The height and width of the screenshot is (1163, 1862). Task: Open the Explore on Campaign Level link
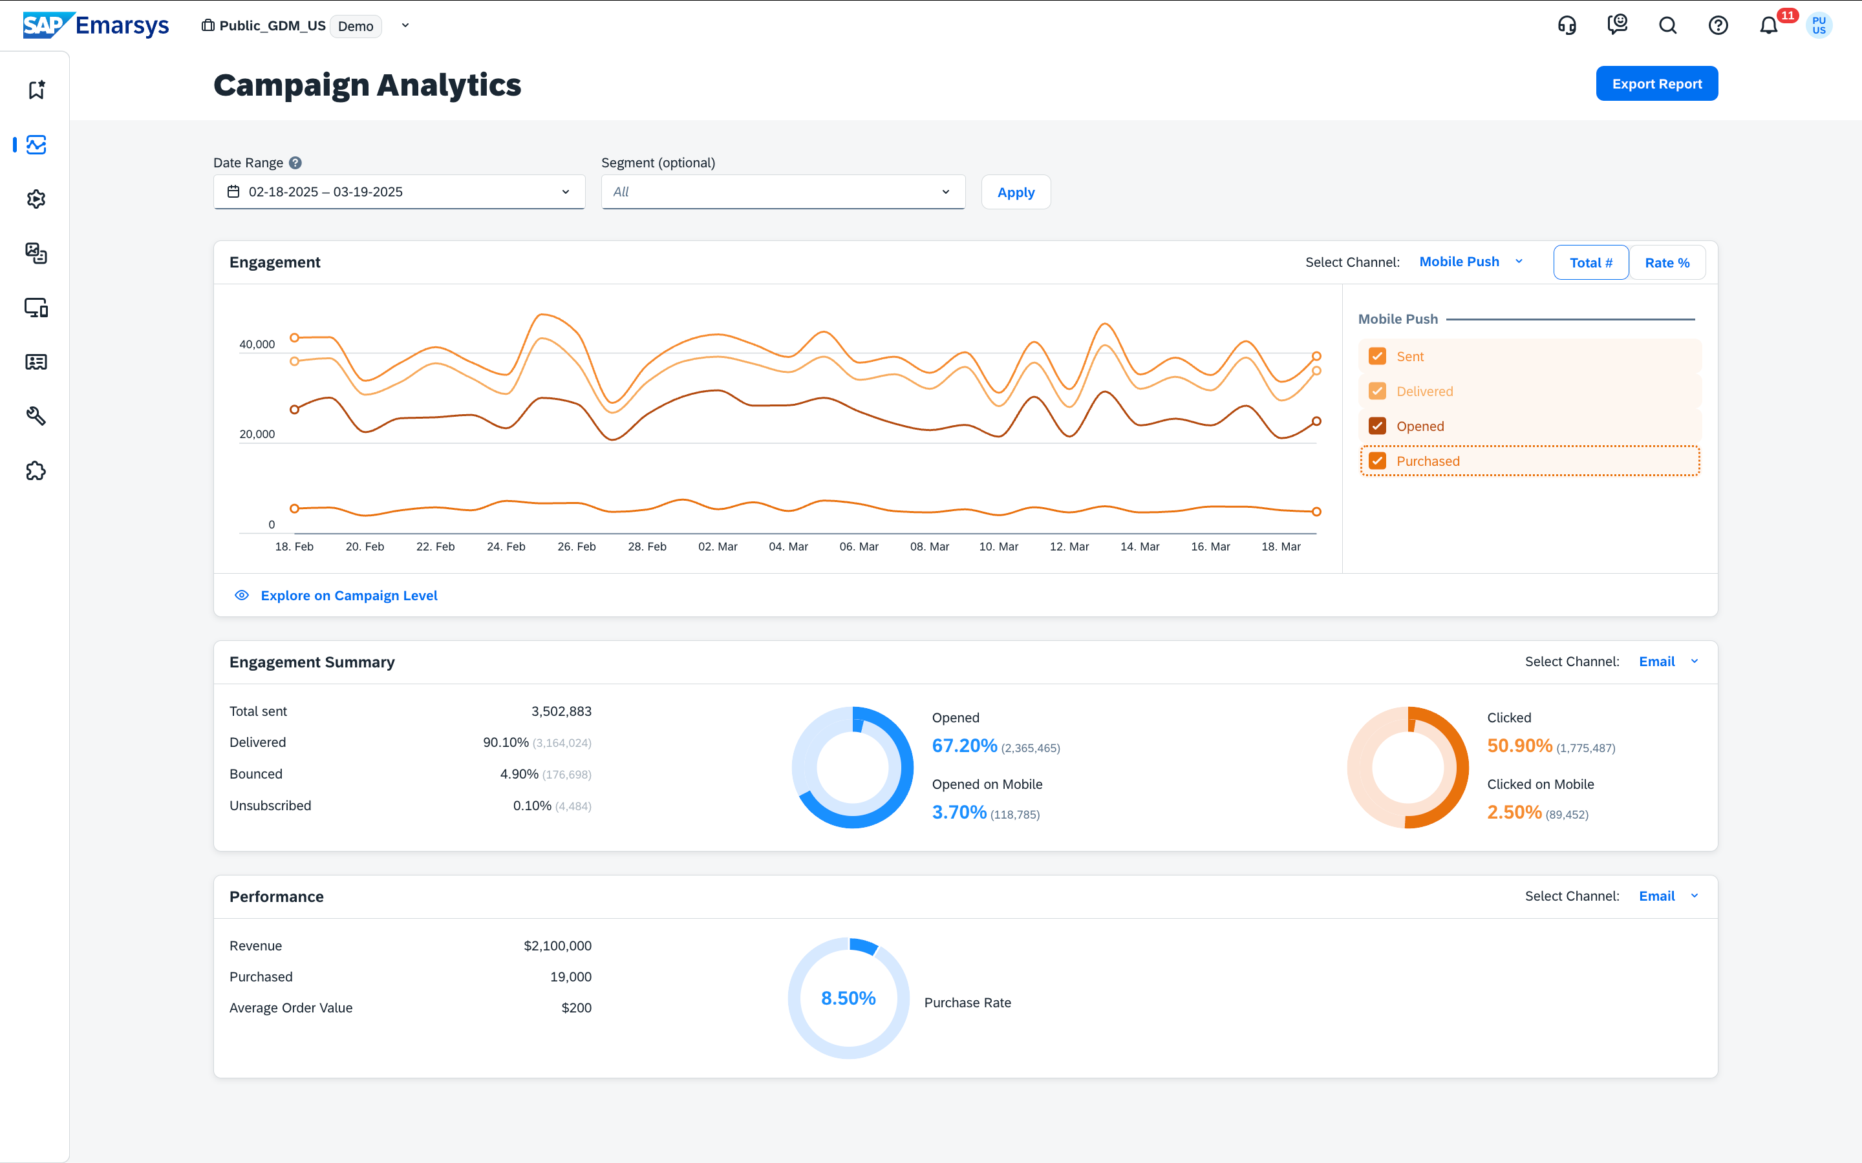coord(348,595)
